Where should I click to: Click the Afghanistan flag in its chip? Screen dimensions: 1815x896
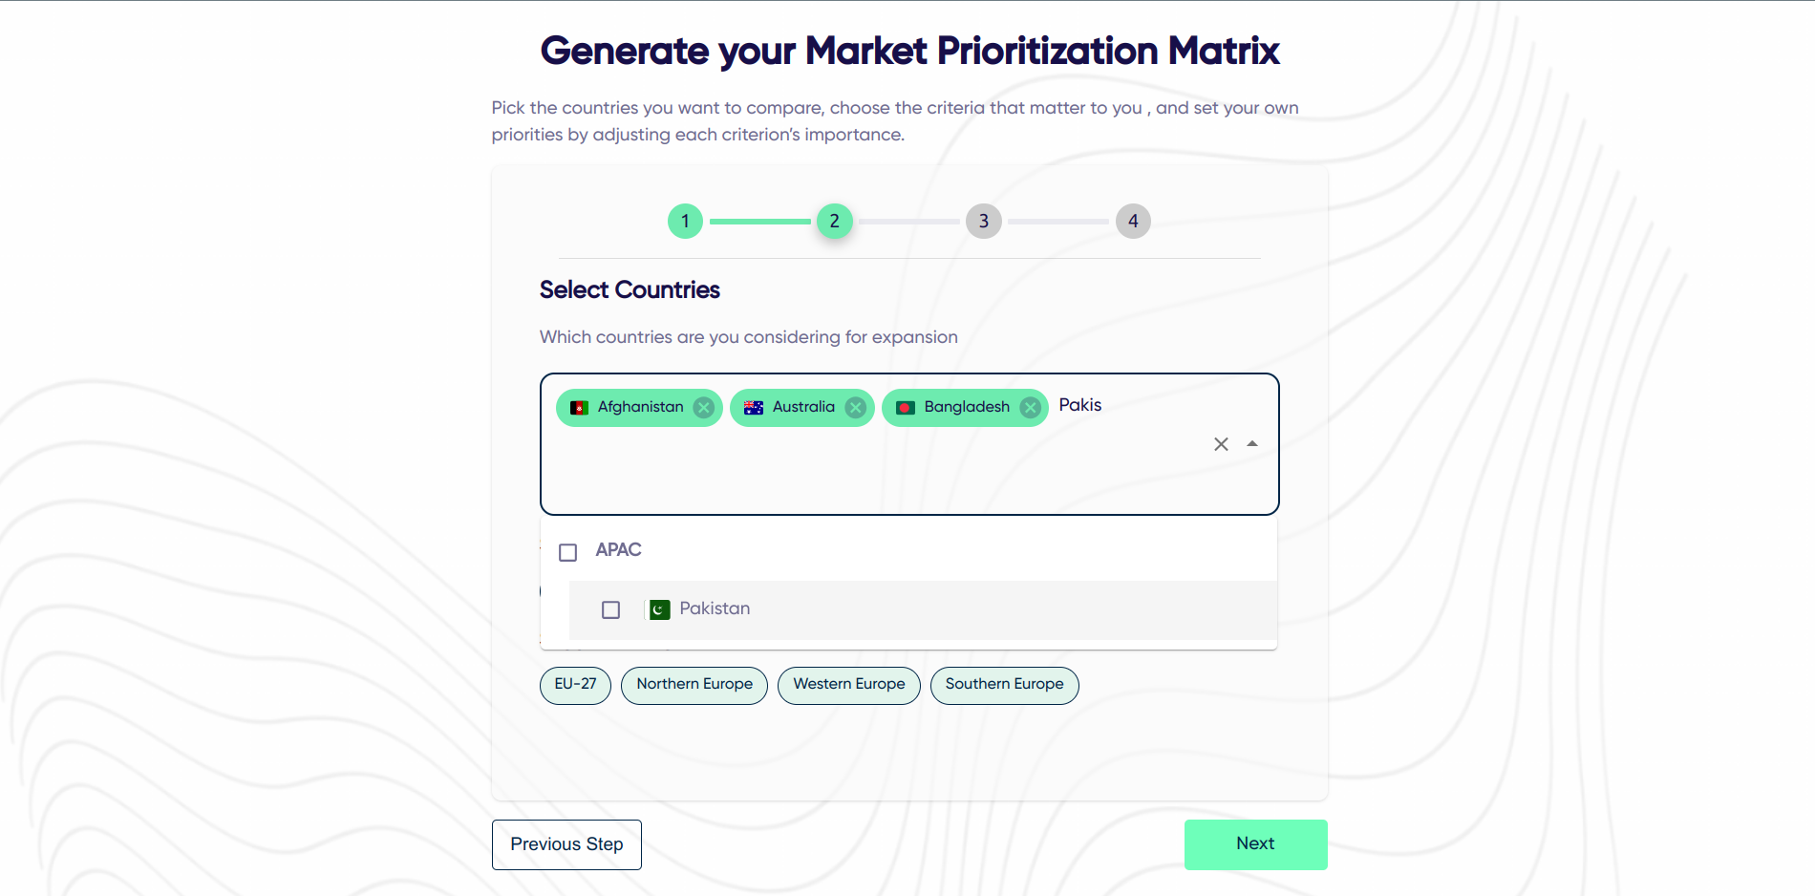(x=579, y=408)
